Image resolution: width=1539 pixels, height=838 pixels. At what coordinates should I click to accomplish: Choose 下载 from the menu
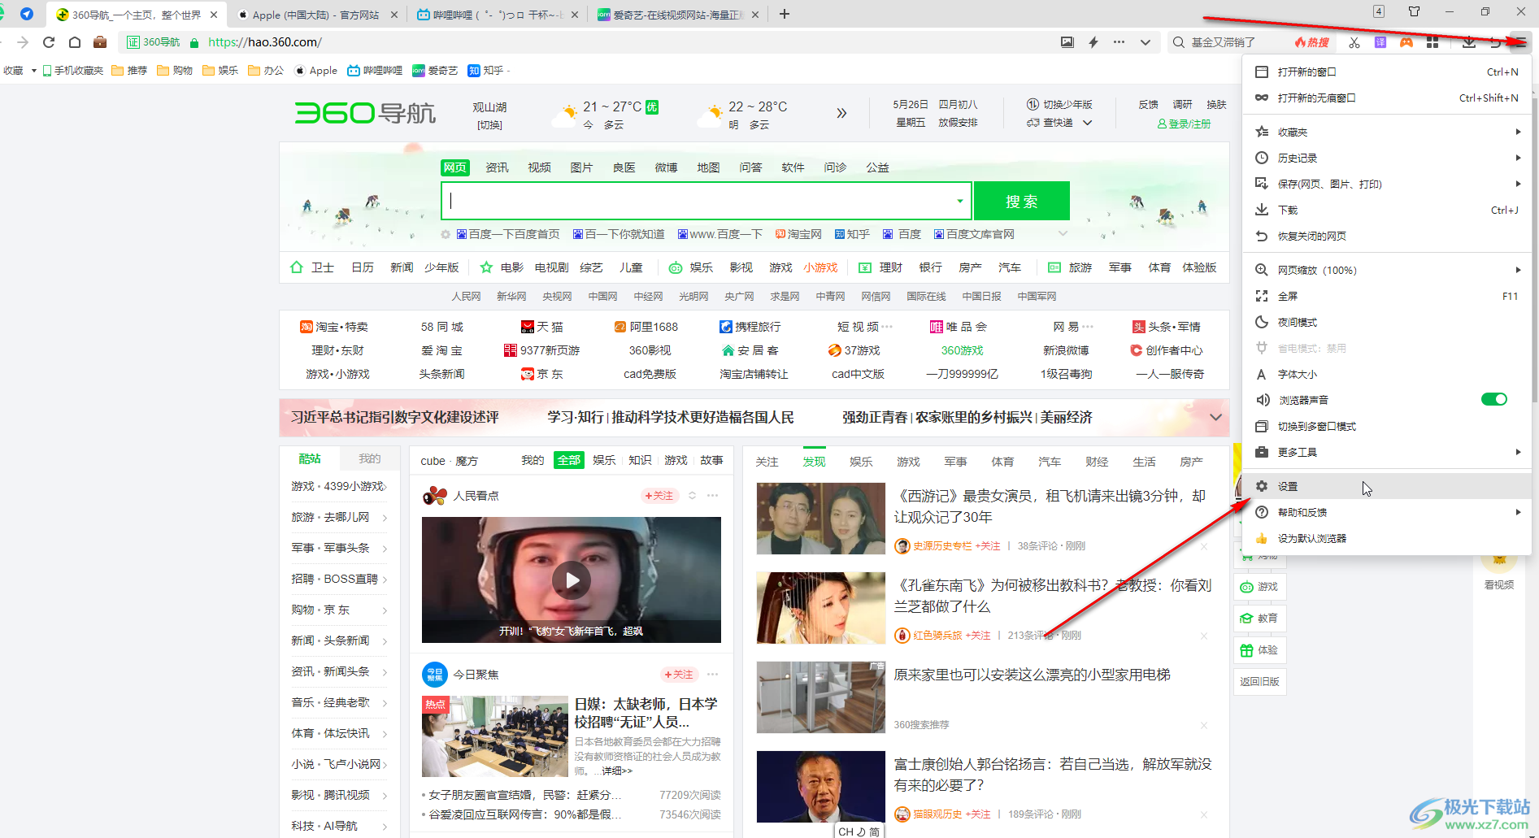(x=1386, y=210)
